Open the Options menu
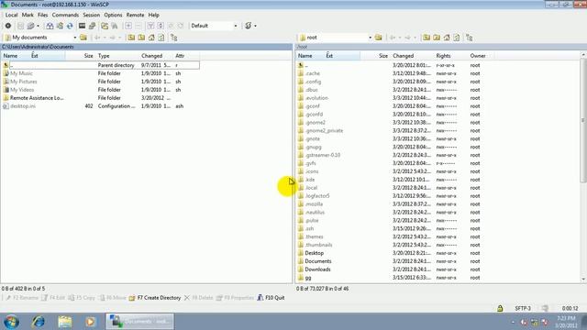The image size is (587, 330). pos(113,15)
